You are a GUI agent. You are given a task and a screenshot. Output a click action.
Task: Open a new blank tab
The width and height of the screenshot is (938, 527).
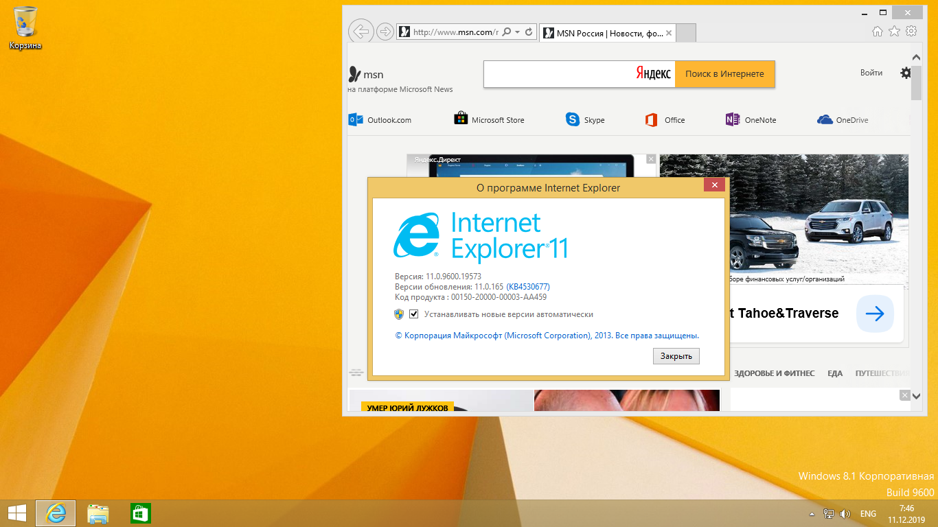click(x=687, y=33)
